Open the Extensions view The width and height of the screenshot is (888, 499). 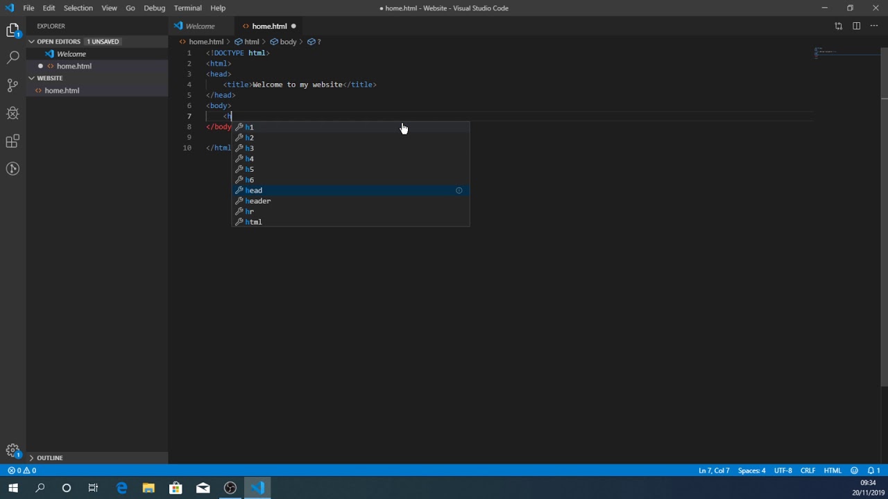pyautogui.click(x=12, y=141)
